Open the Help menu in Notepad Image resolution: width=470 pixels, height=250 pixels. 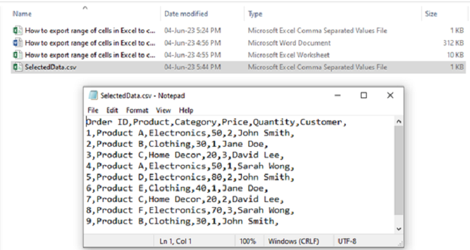pyautogui.click(x=186, y=110)
